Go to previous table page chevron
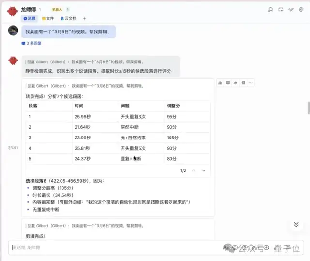Image resolution: width=310 pixels, height=261 pixels. click(x=194, y=170)
